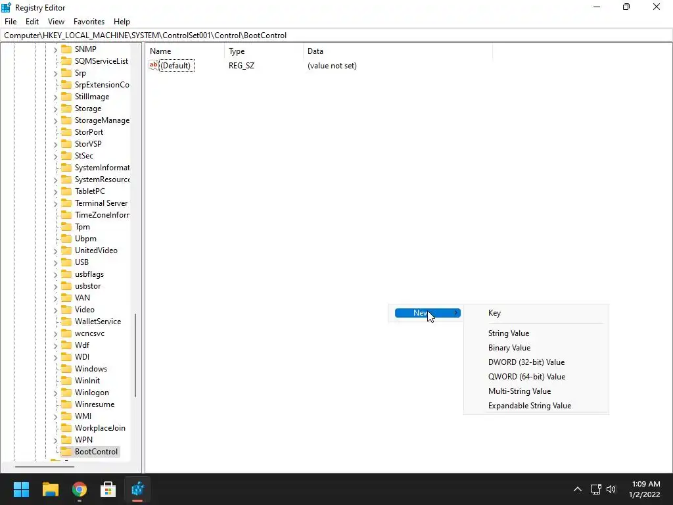Image resolution: width=673 pixels, height=505 pixels.
Task: Click the Tpm folder icon
Action: pos(66,227)
